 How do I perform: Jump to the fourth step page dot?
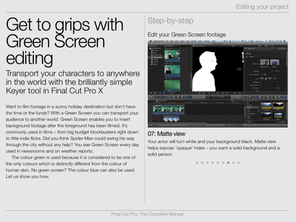[213, 163]
